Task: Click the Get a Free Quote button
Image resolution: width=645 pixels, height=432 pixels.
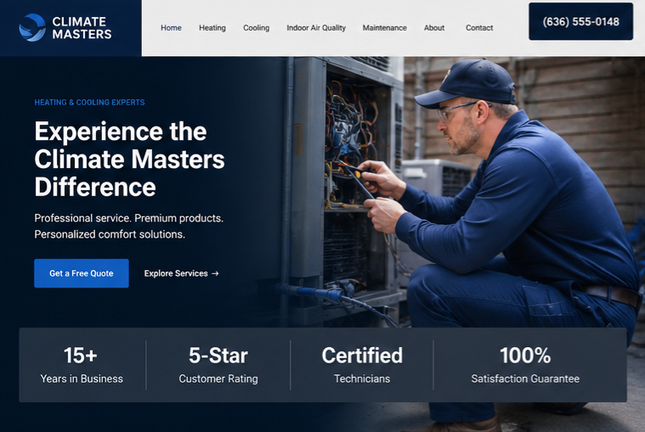Action: point(82,273)
